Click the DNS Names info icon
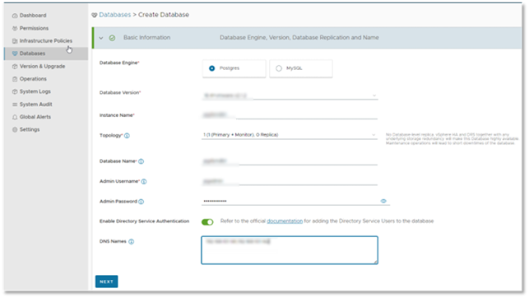 click(132, 242)
